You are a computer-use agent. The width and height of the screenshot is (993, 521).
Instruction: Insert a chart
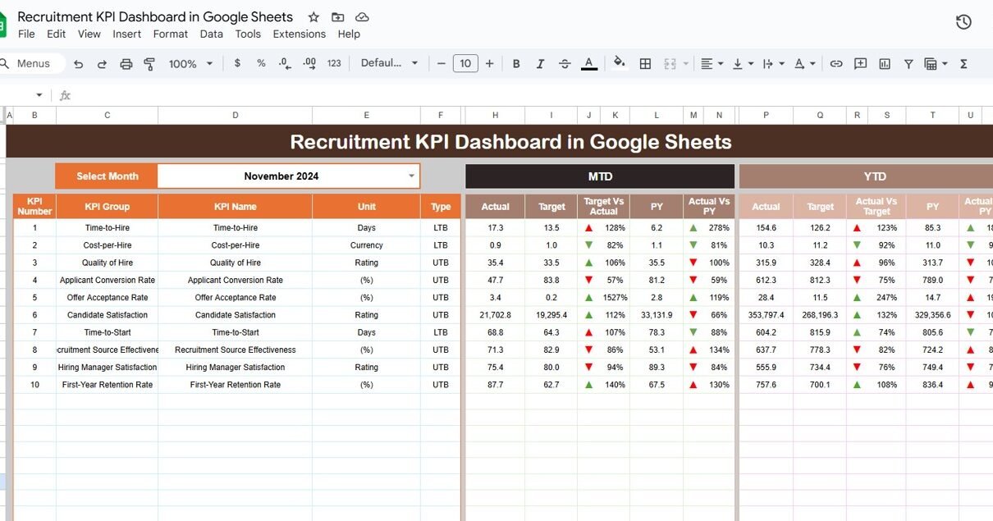[x=884, y=63]
